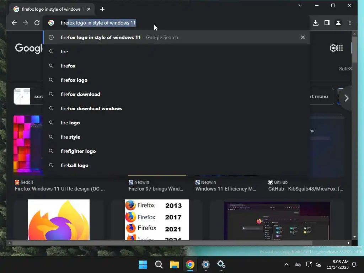Open File Explorer from the taskbar
Viewport: 364px width, 273px height.
click(174, 264)
